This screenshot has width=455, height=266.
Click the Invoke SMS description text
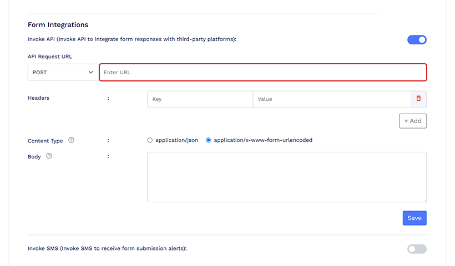point(107,249)
